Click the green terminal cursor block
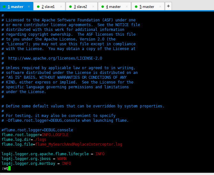Image resolution: width=214 pixels, height=175 pixels. tap(9, 168)
